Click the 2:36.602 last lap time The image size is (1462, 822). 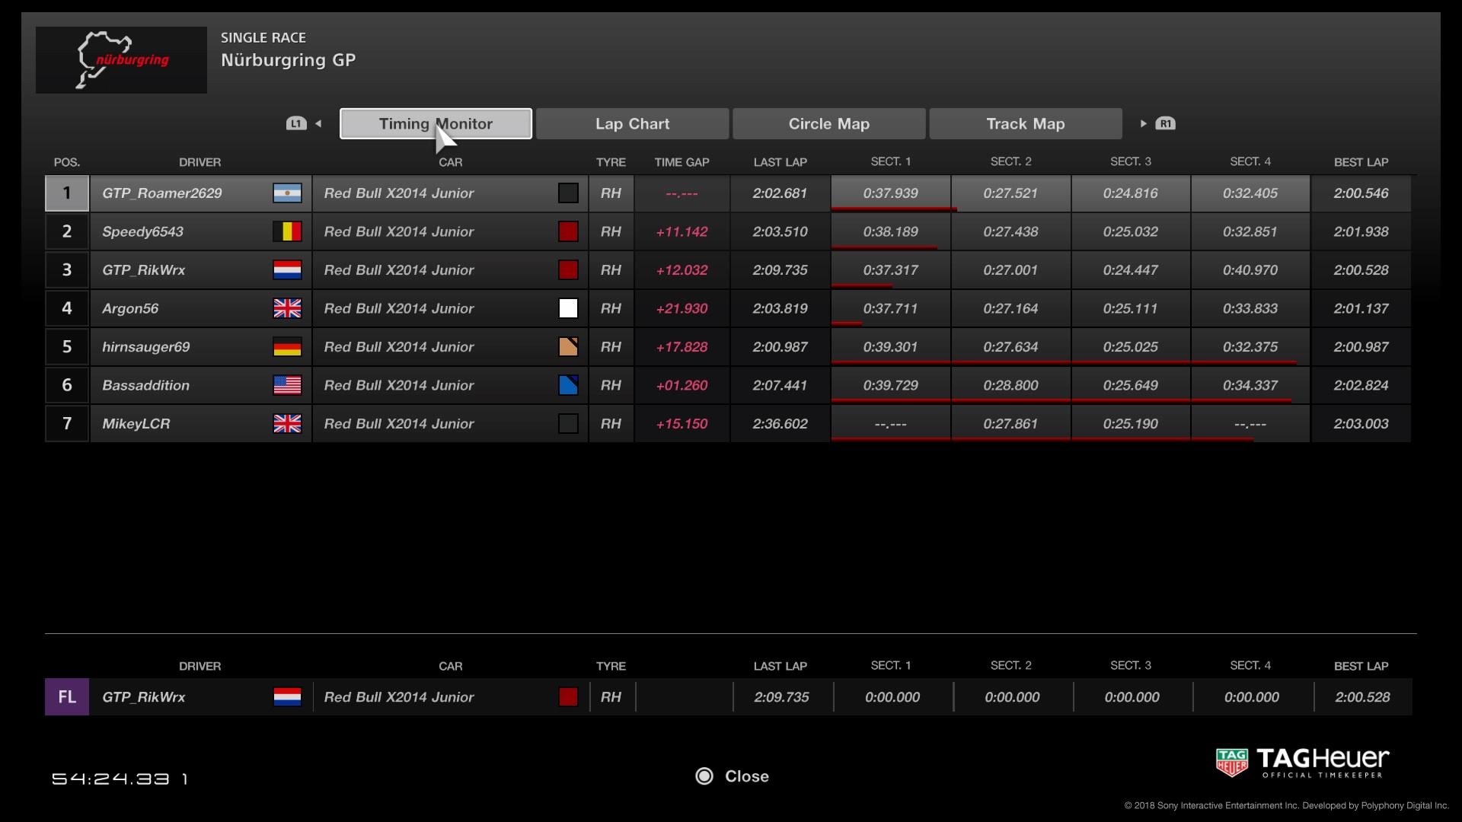pos(780,424)
